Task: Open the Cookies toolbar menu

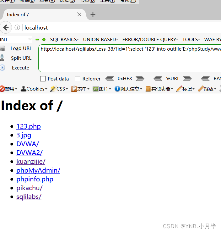Action: click(34, 89)
